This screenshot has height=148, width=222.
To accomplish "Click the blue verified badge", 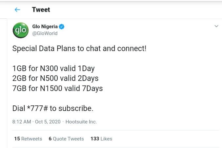I will 61,27.
